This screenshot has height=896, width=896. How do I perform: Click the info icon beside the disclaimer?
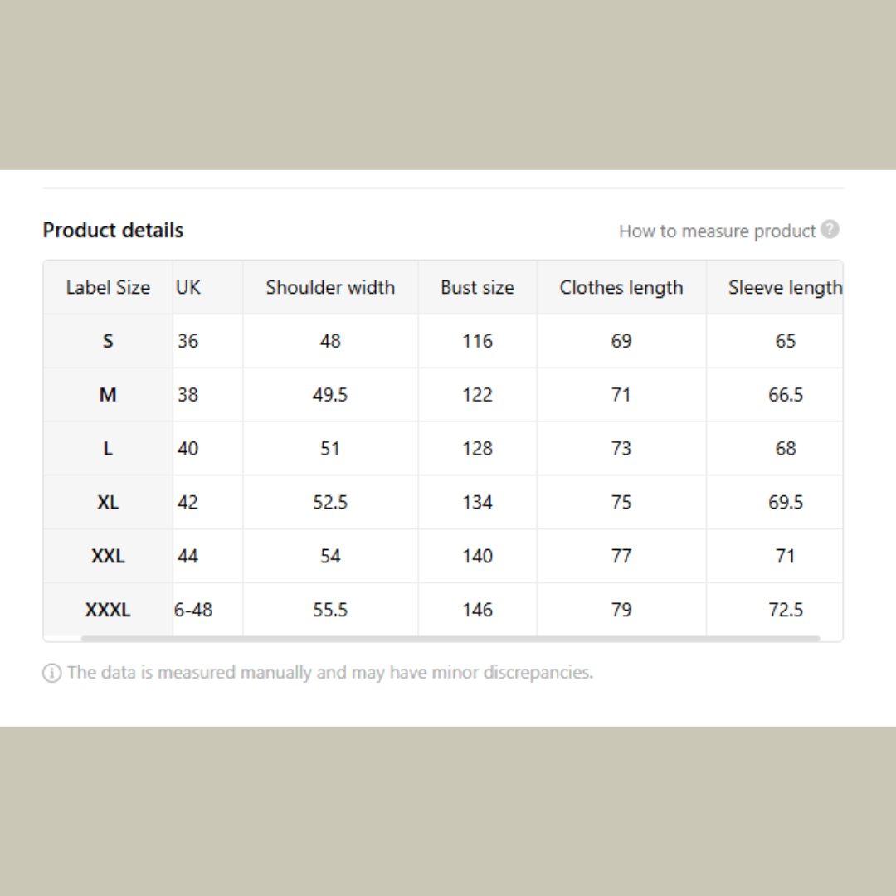(51, 673)
